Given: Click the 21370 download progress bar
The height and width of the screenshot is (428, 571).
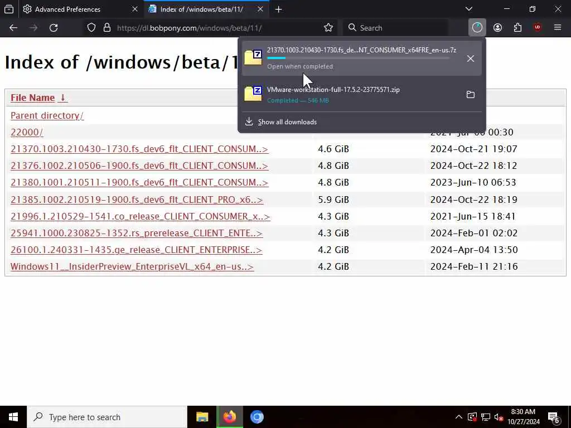Looking at the screenshot, I should coord(359,58).
